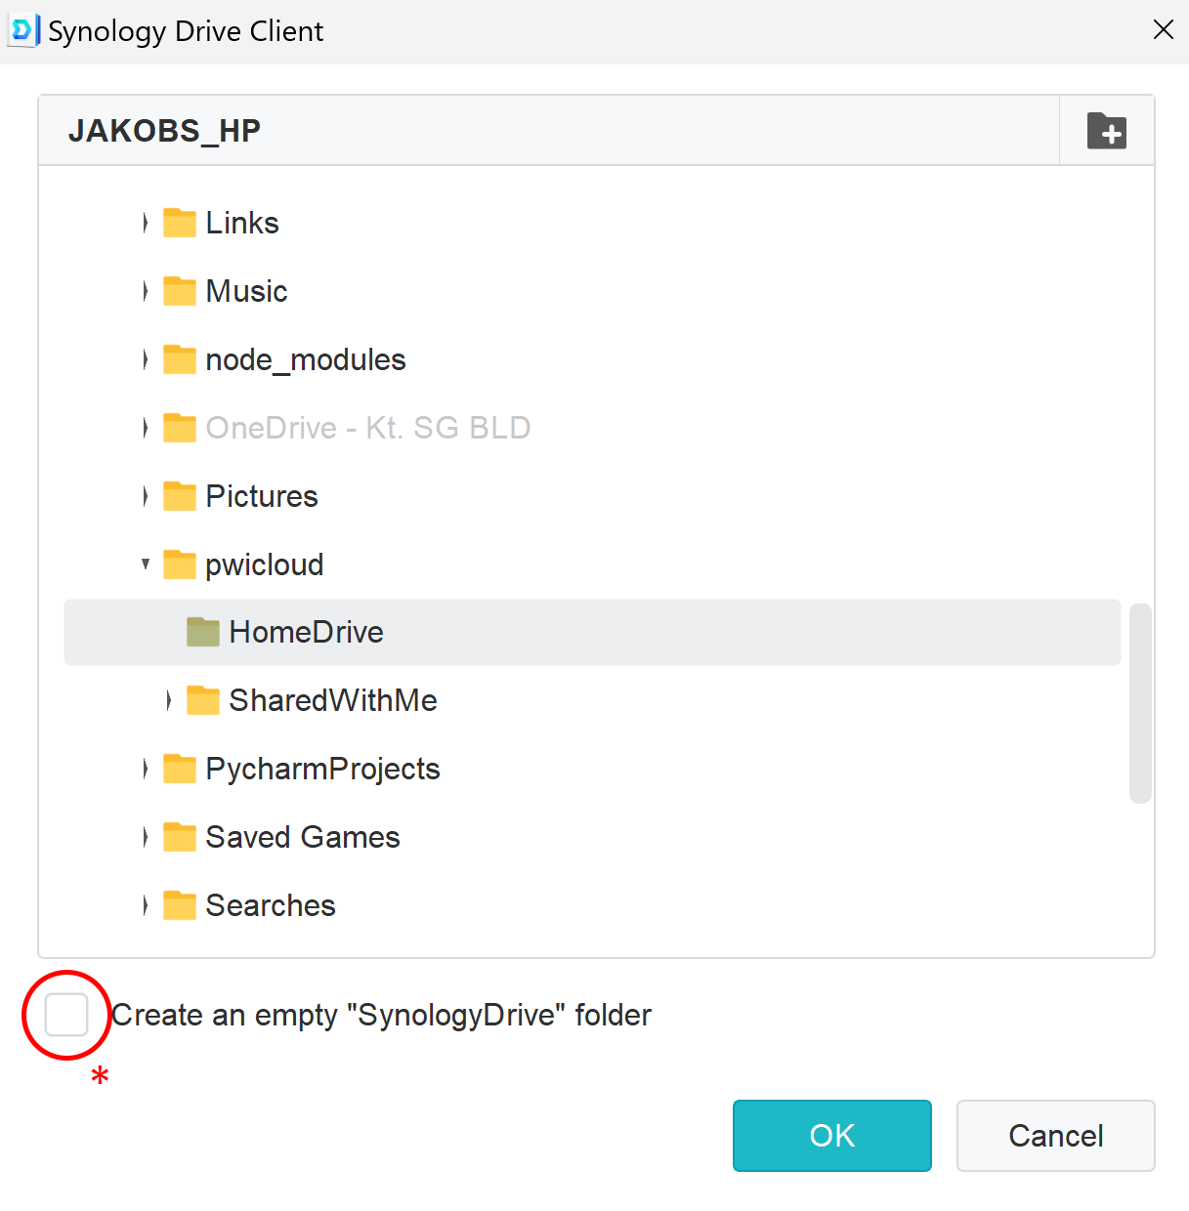Image resolution: width=1189 pixels, height=1211 pixels.
Task: Click the Music folder icon
Action: (x=180, y=291)
